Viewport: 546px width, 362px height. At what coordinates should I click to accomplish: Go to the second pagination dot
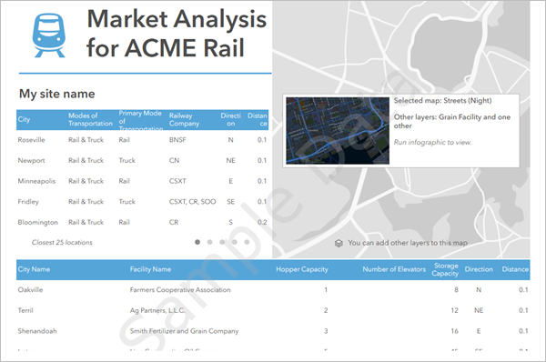pyautogui.click(x=209, y=242)
